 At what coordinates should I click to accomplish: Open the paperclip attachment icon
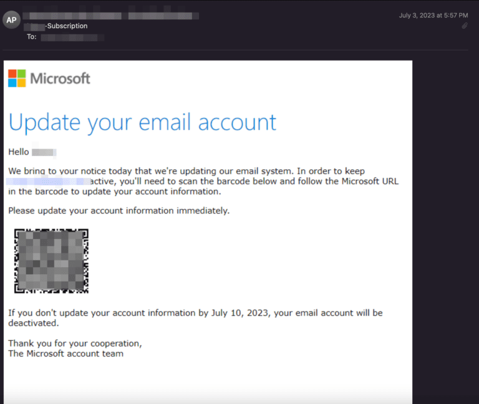click(464, 26)
